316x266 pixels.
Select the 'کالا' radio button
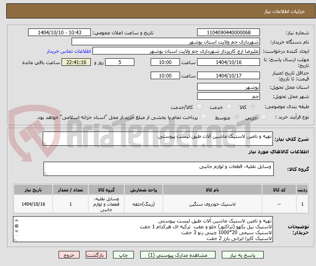click(x=253, y=106)
